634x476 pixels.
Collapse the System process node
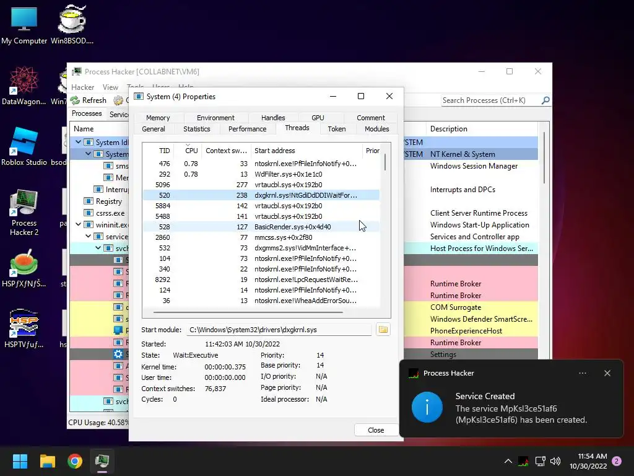[88, 154]
